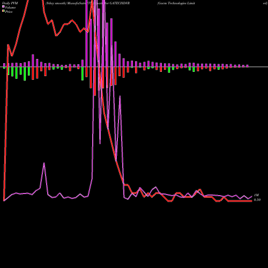Screen dimensions: 268x268
Task: Click the '1M' volume axis label
Action: pyautogui.click(x=256, y=195)
